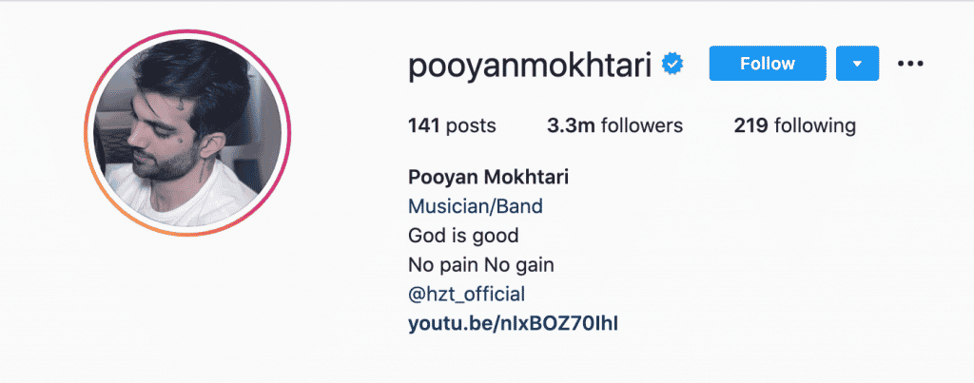Click the bold "141" posts number

[423, 125]
